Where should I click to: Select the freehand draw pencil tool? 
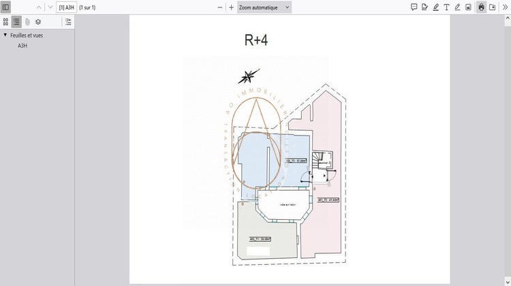[457, 7]
